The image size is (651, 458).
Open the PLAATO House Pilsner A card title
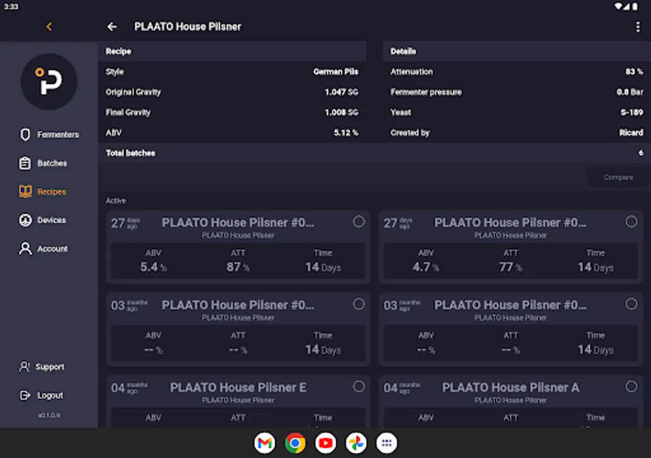tap(511, 387)
